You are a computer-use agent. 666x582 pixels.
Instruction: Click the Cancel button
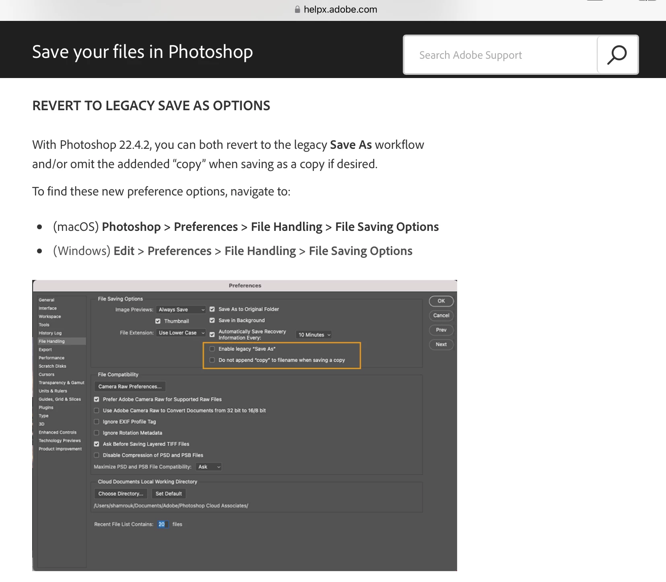pos(441,315)
